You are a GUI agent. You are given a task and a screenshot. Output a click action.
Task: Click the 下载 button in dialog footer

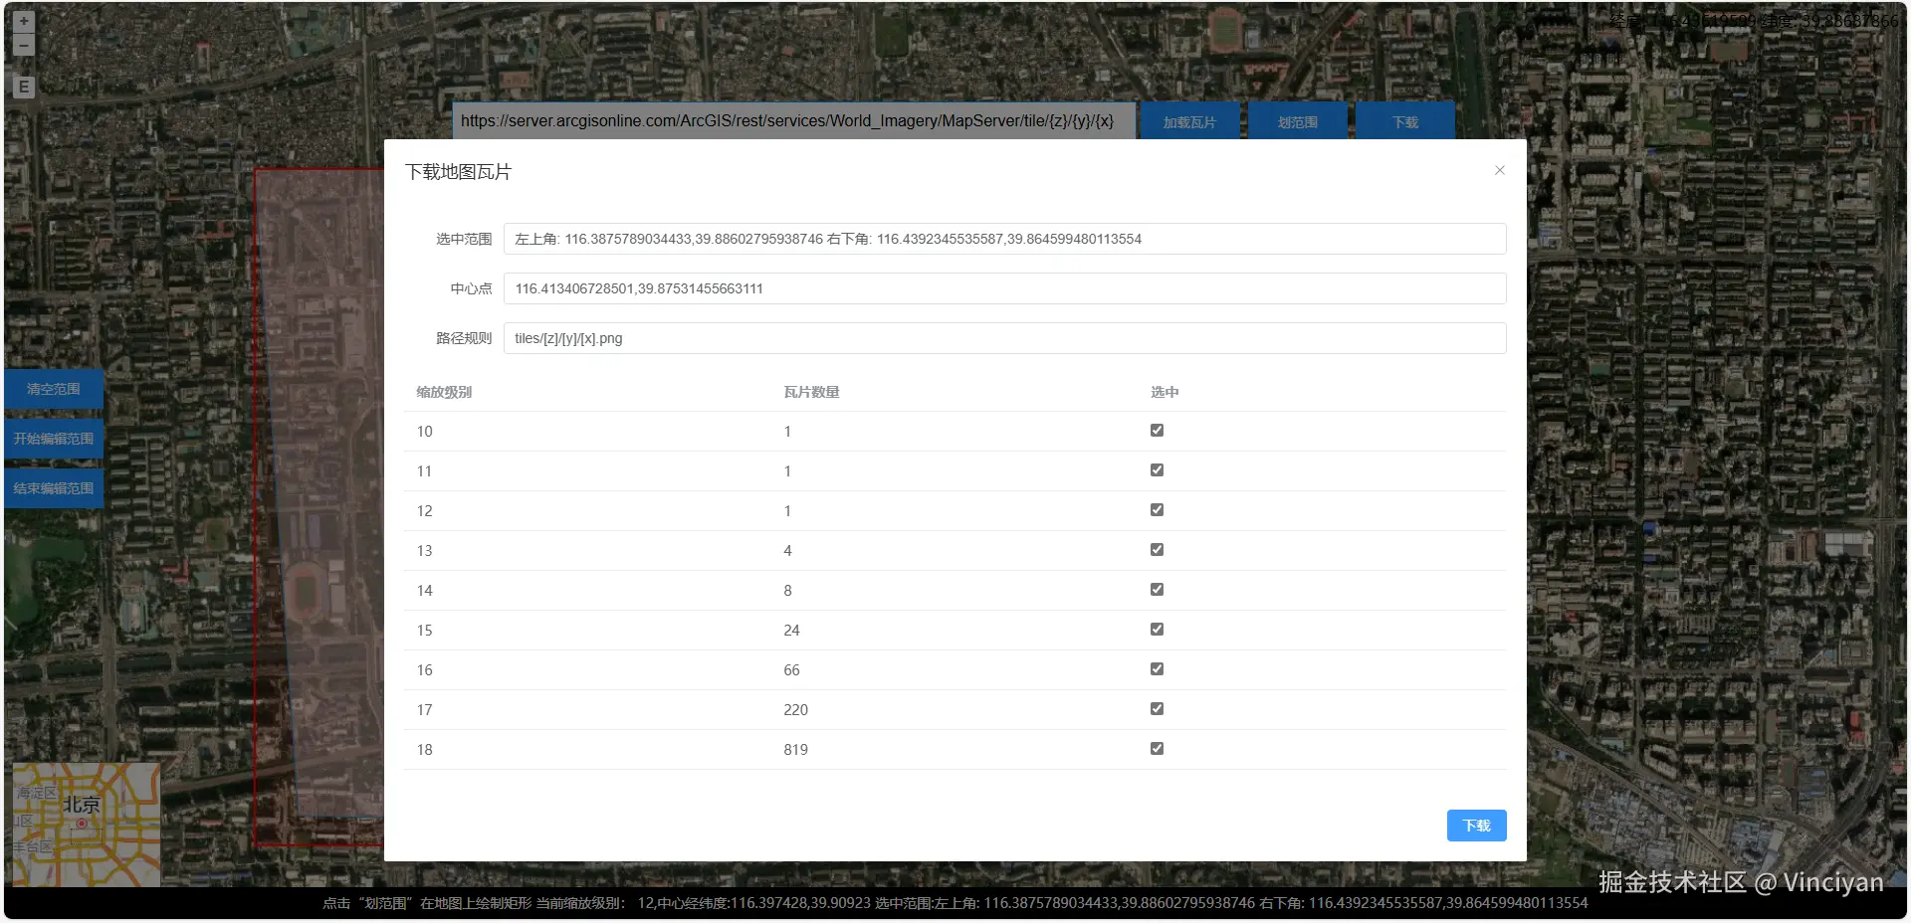(x=1476, y=826)
